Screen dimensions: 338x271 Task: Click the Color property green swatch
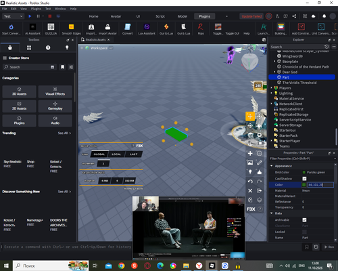tap(304, 185)
